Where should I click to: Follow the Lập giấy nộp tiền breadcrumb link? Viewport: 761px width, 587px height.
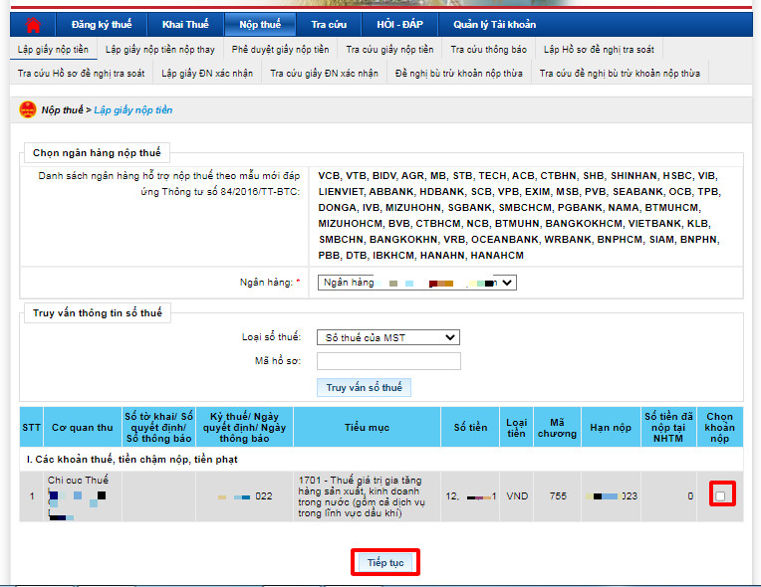133,110
